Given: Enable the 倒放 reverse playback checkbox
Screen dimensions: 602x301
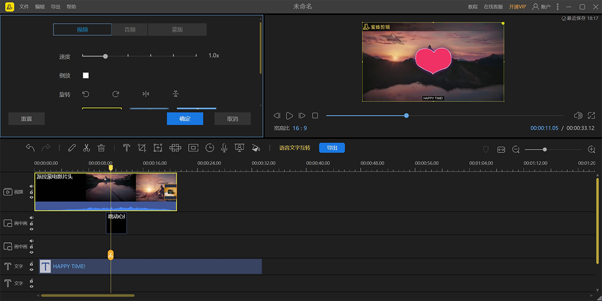Looking at the screenshot, I should [x=86, y=75].
